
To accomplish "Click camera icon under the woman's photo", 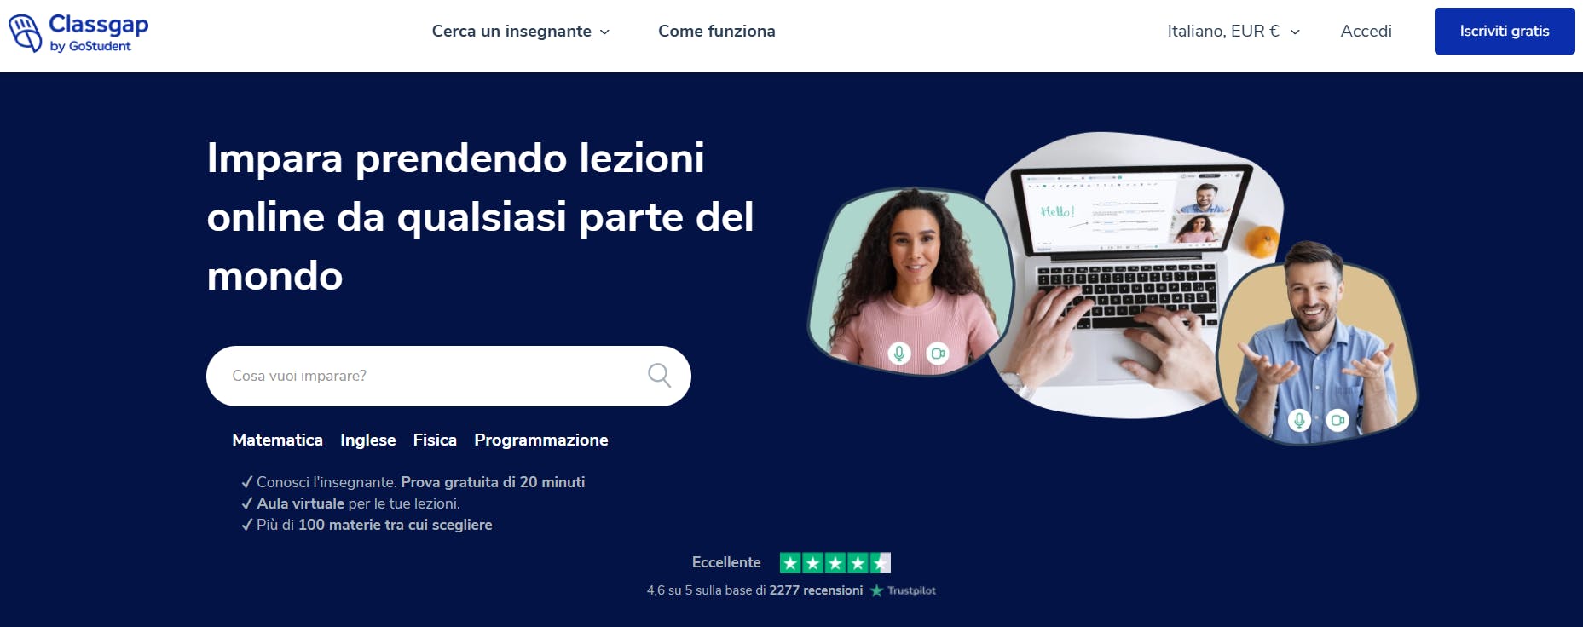I will pyautogui.click(x=938, y=353).
